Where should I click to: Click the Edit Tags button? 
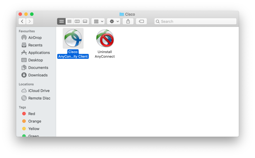coord(141,21)
